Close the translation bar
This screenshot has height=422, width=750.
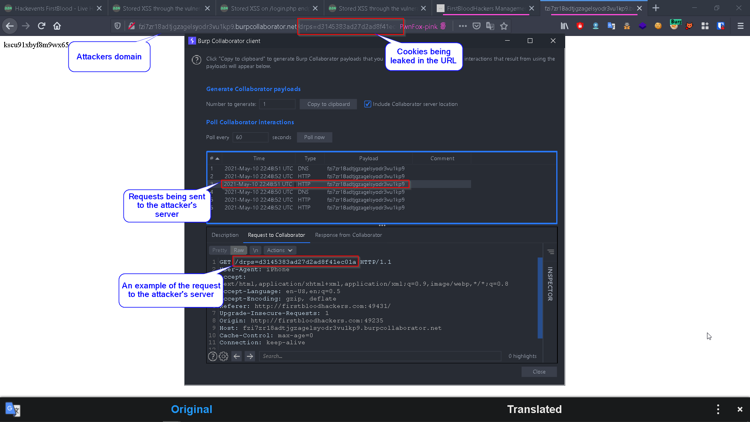tap(740, 409)
